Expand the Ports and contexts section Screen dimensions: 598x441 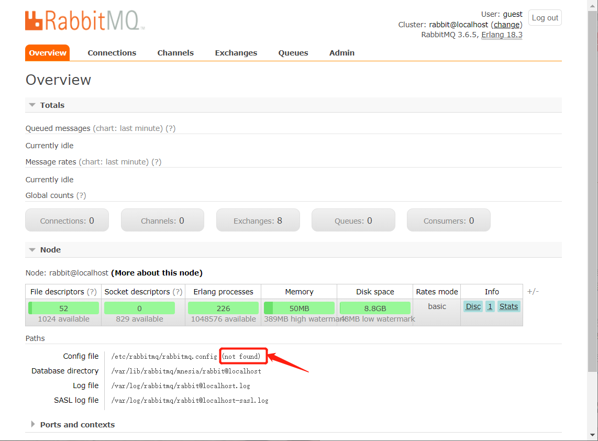[x=33, y=424]
